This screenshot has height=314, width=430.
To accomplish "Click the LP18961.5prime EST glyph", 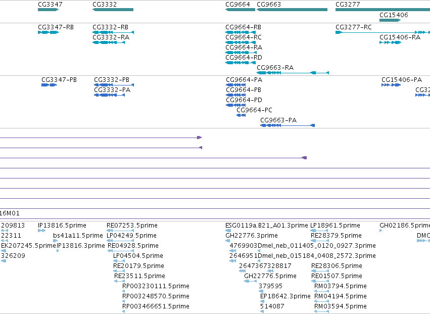I will point(319,231).
